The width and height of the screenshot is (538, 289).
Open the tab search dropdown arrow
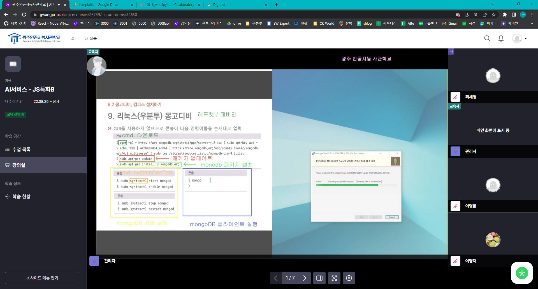(493, 4)
